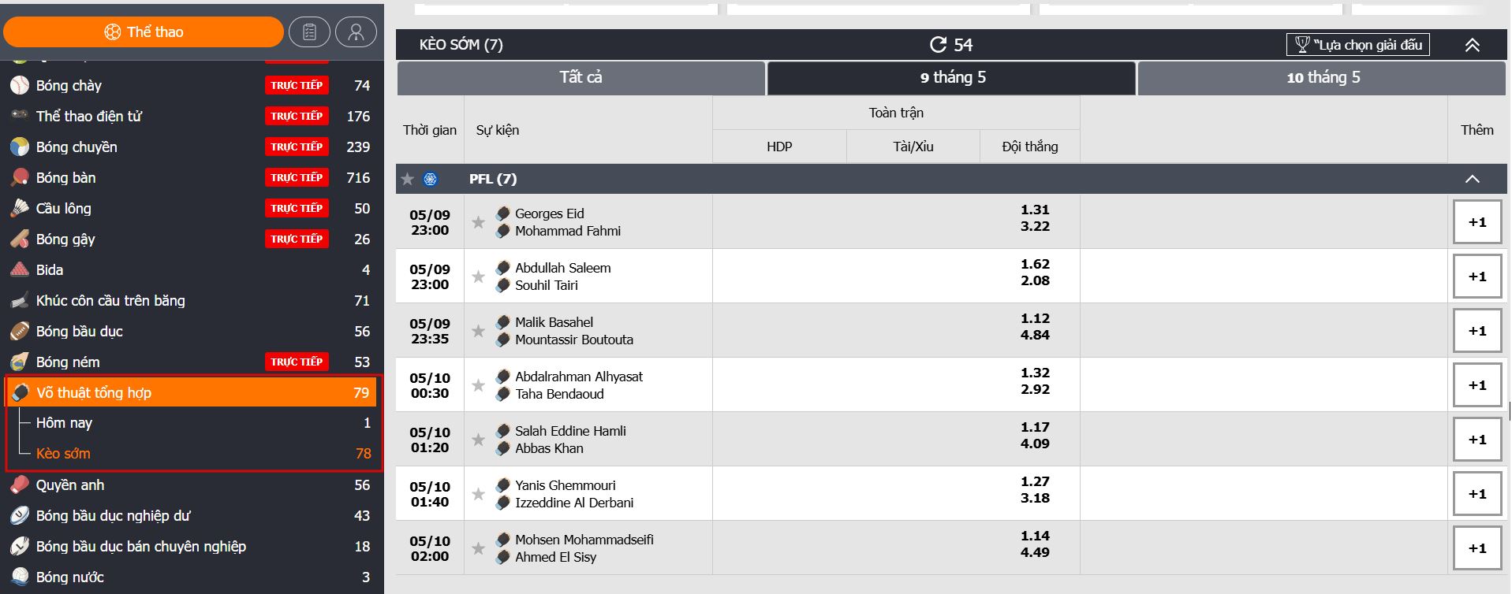1512x594 pixels.
Task: Click the refresh odds countdown icon
Action: click(x=938, y=45)
